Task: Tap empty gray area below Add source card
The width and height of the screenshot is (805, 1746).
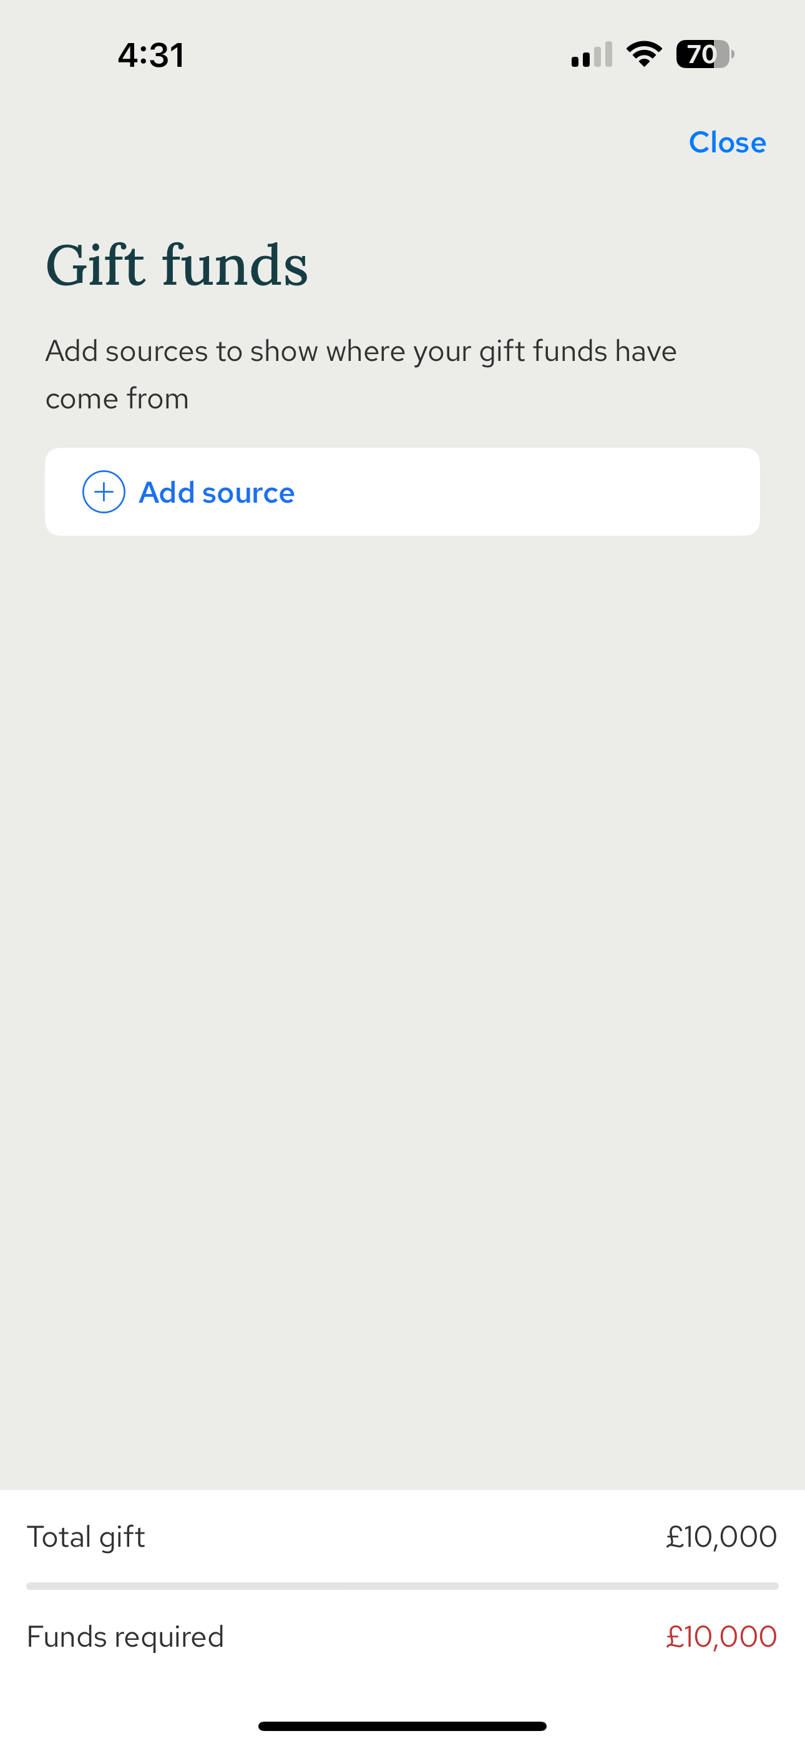Action: pyautogui.click(x=402, y=949)
